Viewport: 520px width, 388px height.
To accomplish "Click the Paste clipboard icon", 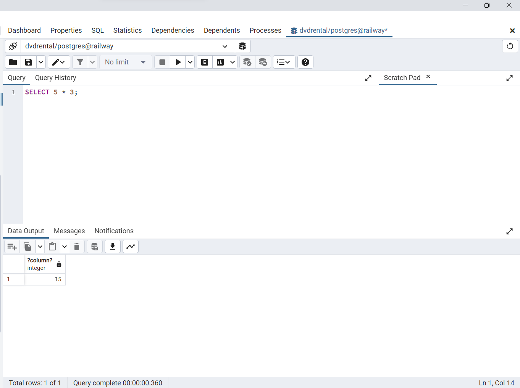I will point(52,247).
